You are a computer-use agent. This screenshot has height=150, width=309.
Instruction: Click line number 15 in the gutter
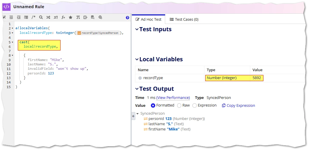coord(9,87)
